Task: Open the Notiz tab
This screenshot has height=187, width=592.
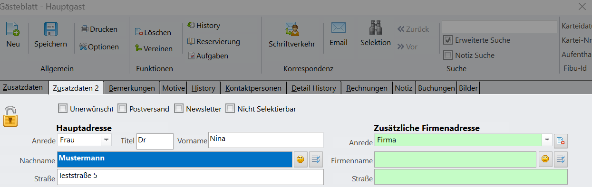Action: coord(403,88)
